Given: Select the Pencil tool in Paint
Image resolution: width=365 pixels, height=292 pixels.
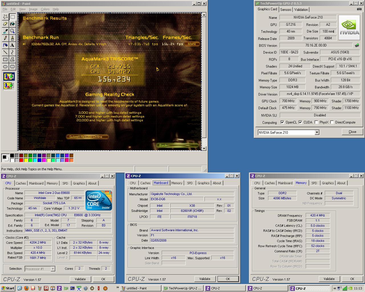Looking at the screenshot, I should (x=5, y=38).
